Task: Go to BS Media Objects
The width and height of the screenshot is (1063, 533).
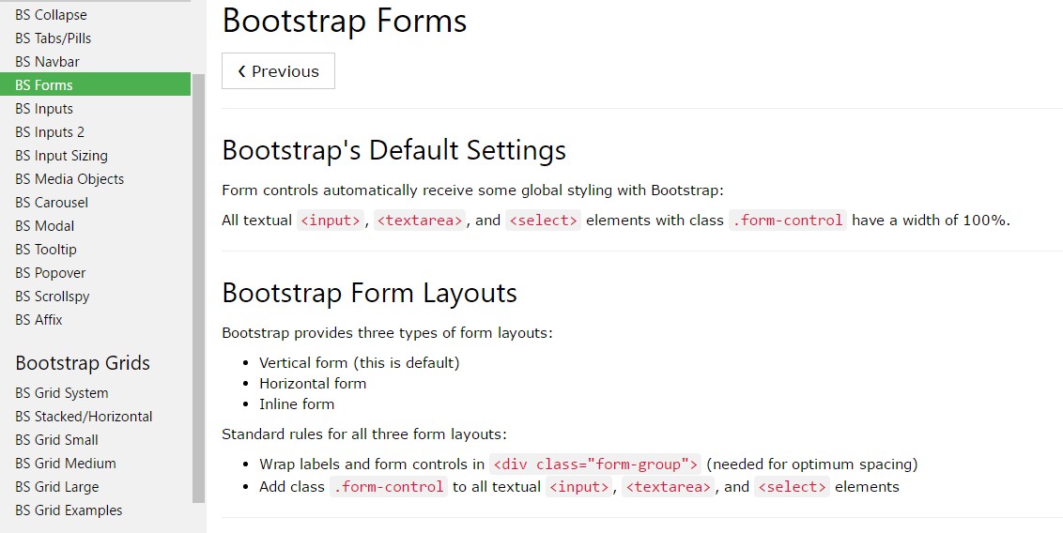Action: (x=69, y=179)
